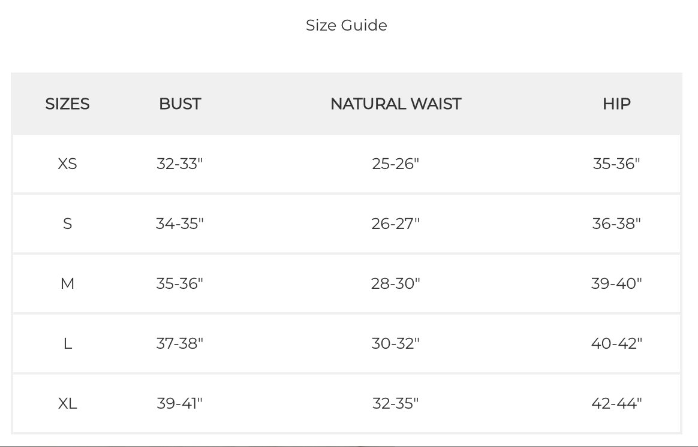Screen dimensions: 698x447
Task: Click the HIP column header
Action: 616,104
